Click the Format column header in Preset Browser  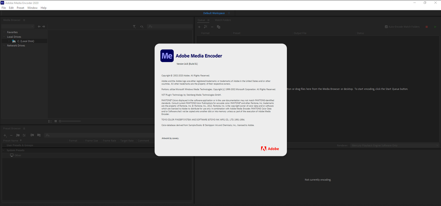(x=73, y=140)
